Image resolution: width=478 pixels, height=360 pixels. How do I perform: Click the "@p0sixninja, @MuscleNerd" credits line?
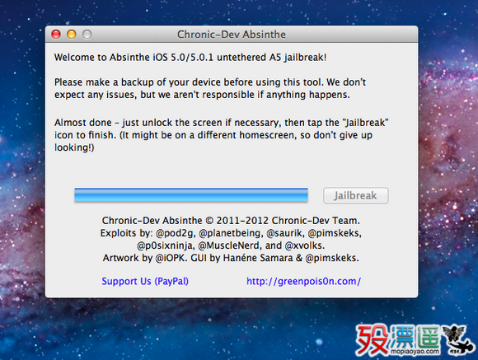coord(231,245)
